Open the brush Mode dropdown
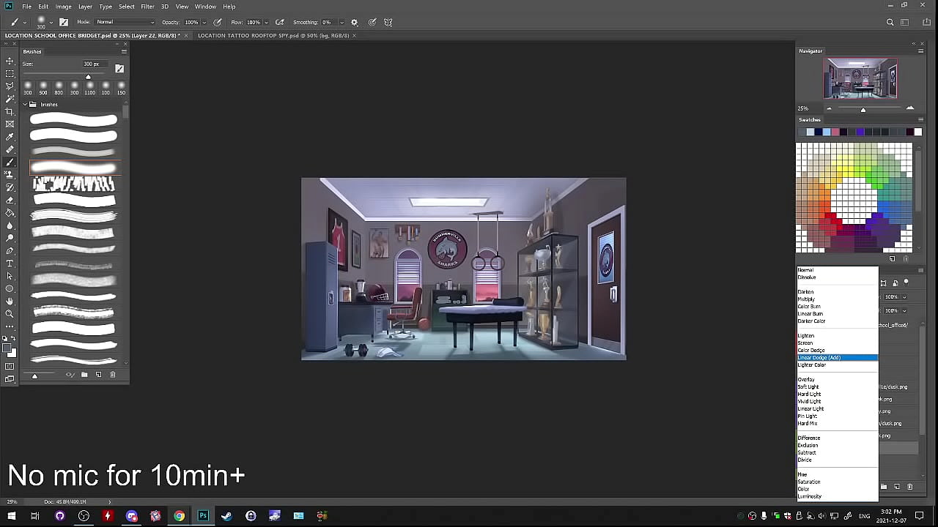The image size is (938, 527). point(125,23)
